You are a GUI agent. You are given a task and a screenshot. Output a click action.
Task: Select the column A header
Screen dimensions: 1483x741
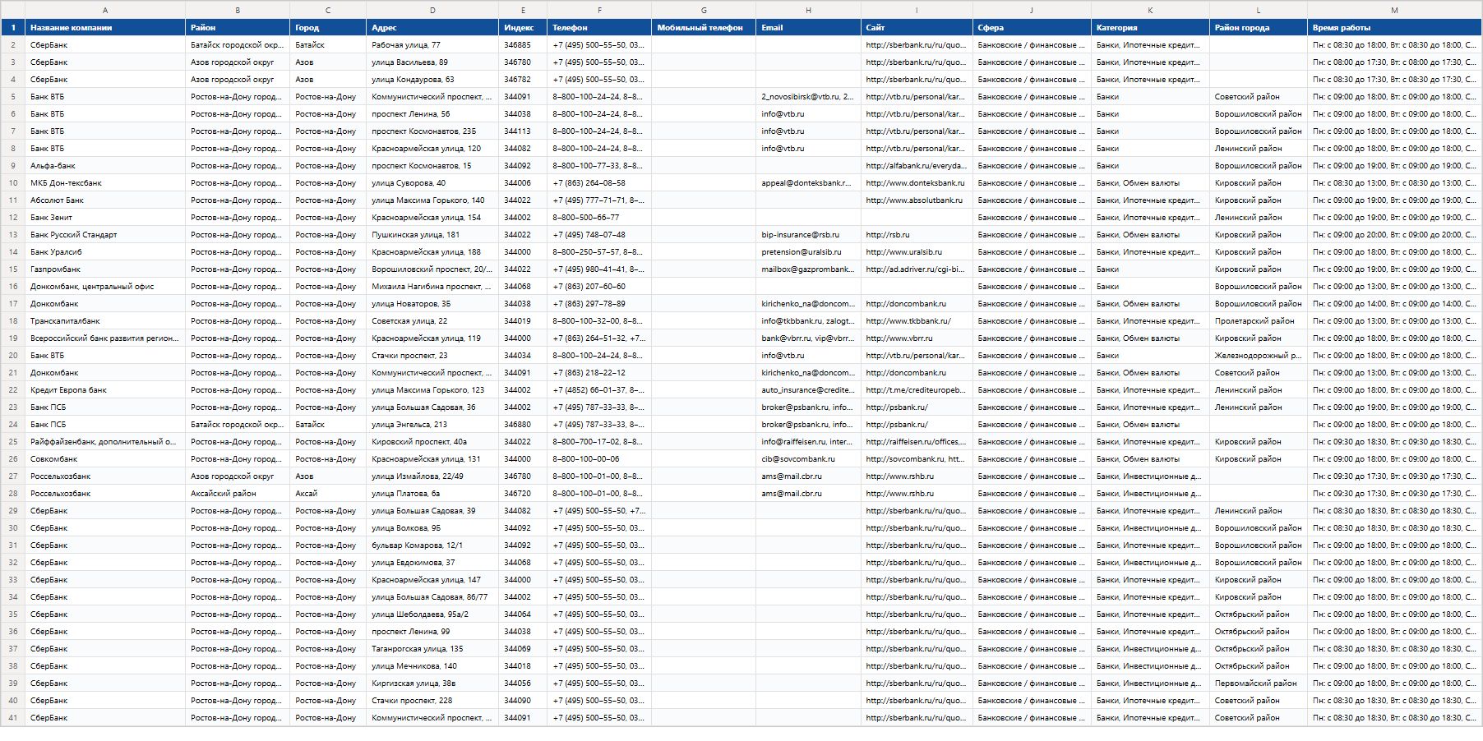(x=105, y=10)
